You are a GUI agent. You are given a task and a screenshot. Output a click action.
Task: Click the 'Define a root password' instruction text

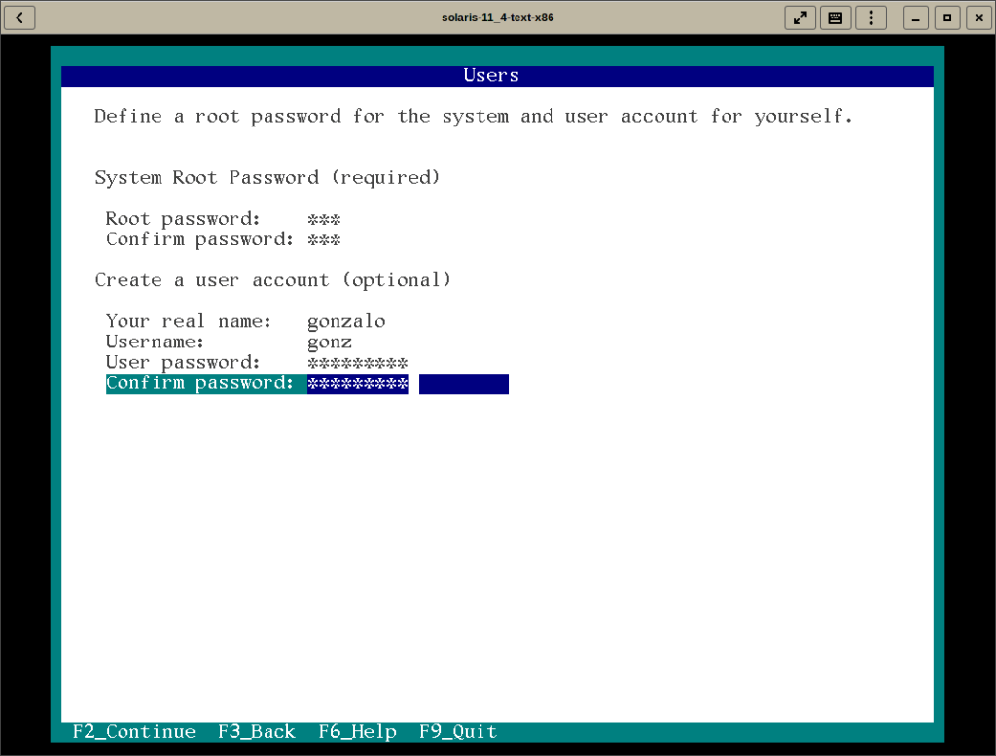point(474,116)
